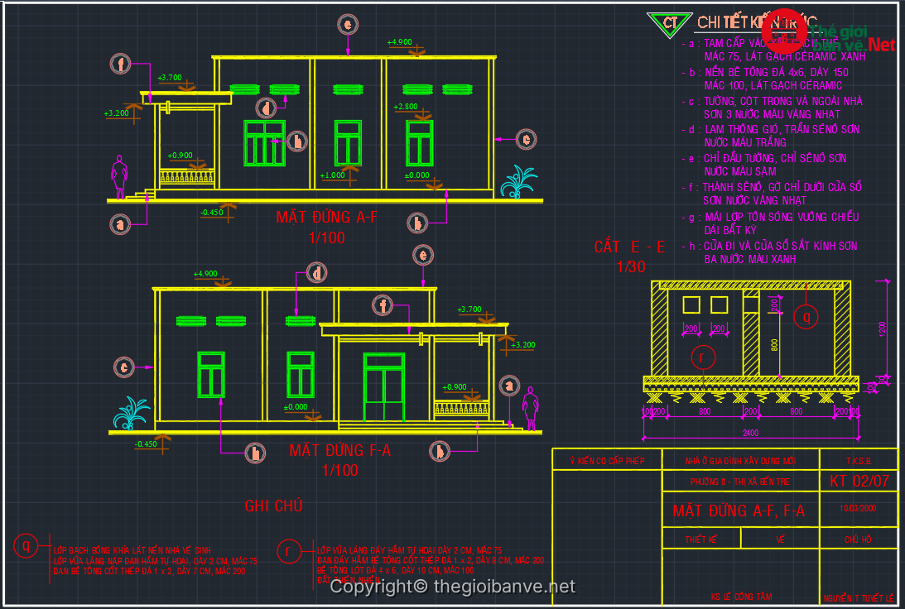Select the +1.000 elevation level marker
This screenshot has height=609, width=905.
coord(333,175)
